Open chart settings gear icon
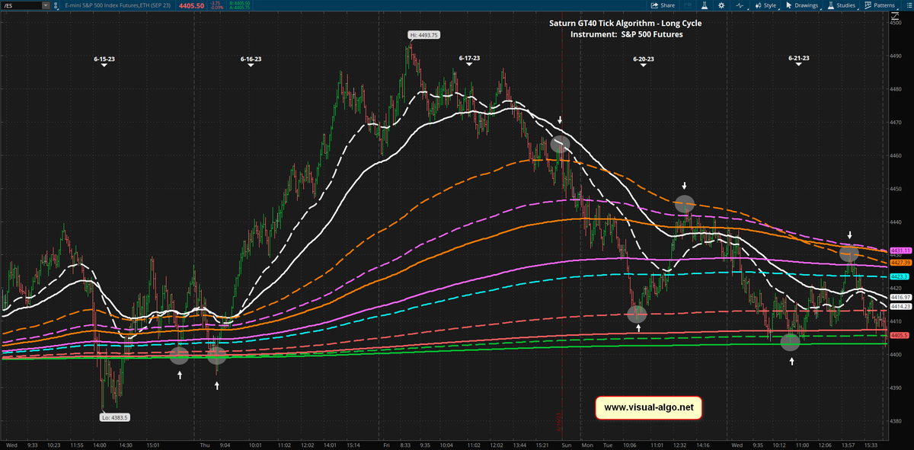The image size is (914, 450). (x=721, y=5)
